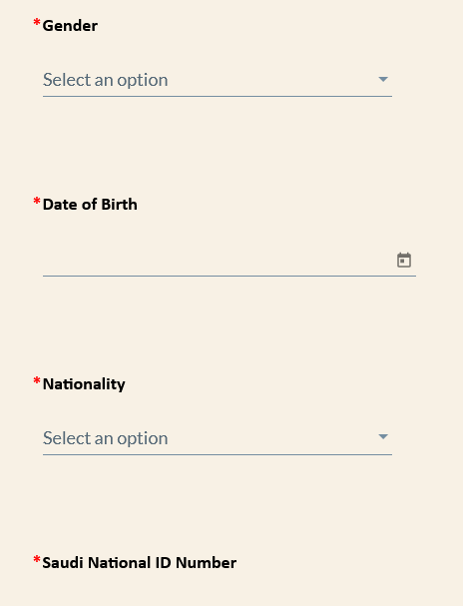Click the word 'Number' in the ID label
The height and width of the screenshot is (606, 463).
(206, 563)
